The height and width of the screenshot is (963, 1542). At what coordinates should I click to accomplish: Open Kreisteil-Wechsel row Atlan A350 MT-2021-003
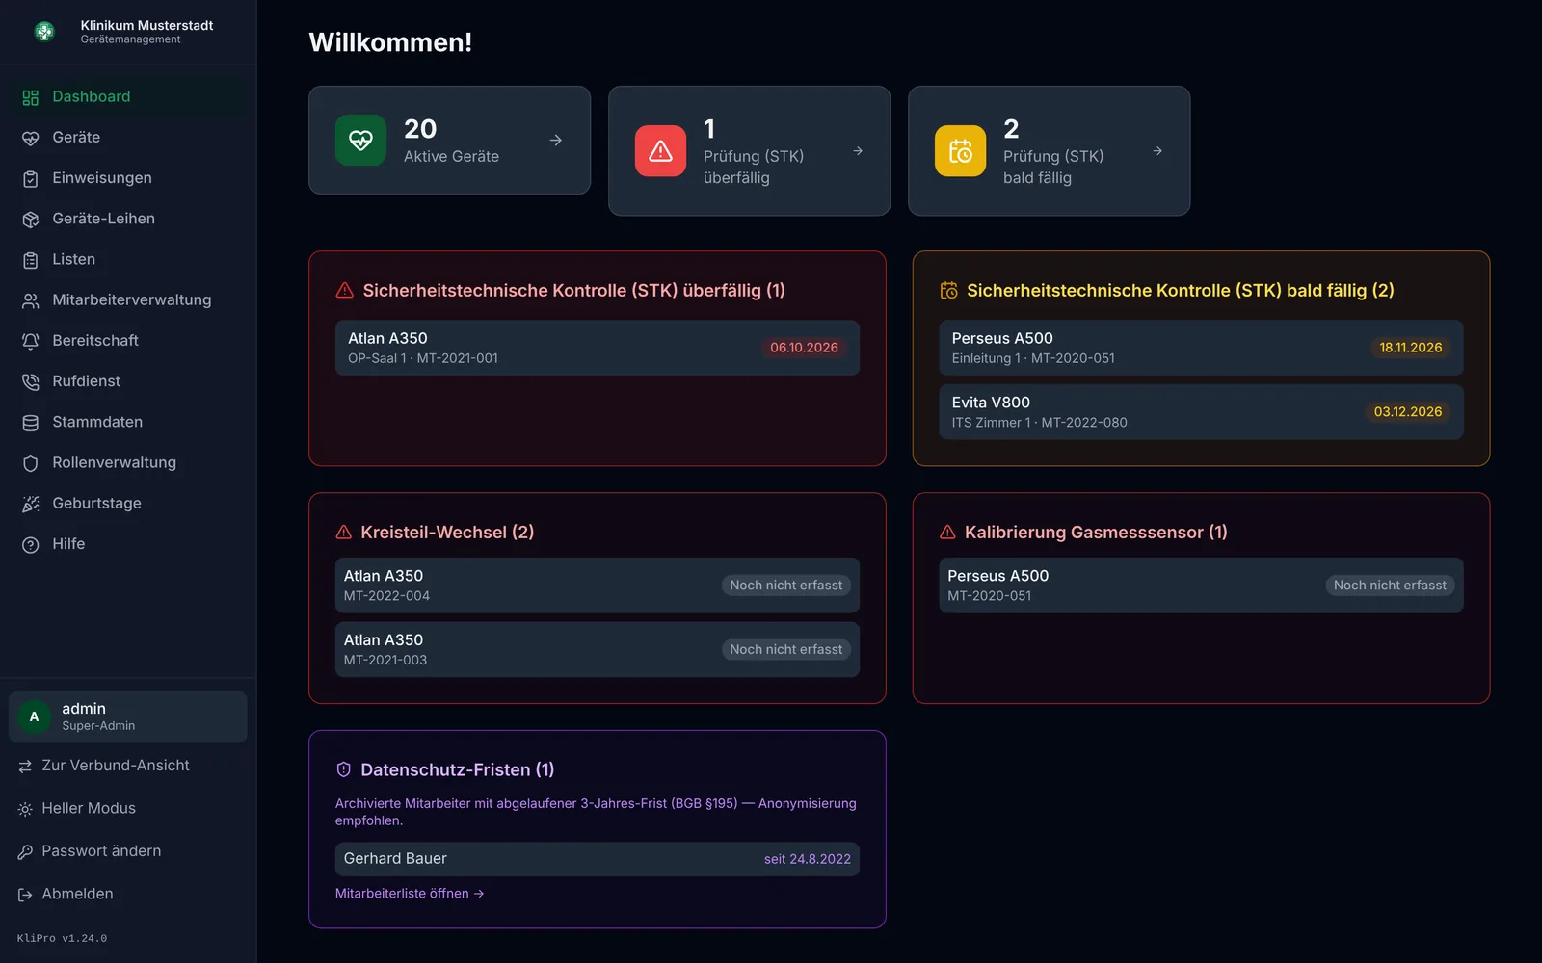tap(598, 650)
